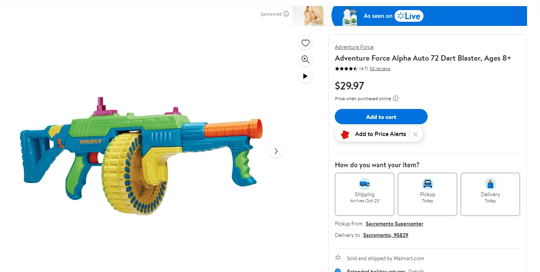
Task: Click the red Price Alerts tag icon
Action: pos(345,134)
